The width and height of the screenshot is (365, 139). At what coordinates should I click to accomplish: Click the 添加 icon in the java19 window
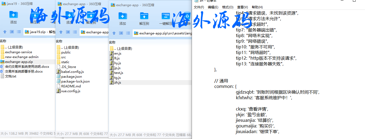13,15
